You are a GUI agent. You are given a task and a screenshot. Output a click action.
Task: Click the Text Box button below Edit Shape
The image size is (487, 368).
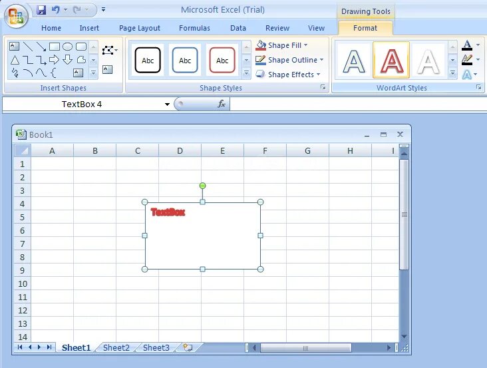(x=108, y=69)
